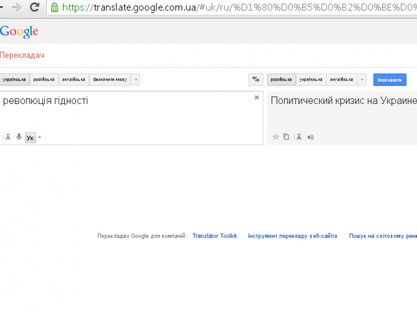
Task: Click the translation-side romanization Ä icon
Action: [299, 137]
